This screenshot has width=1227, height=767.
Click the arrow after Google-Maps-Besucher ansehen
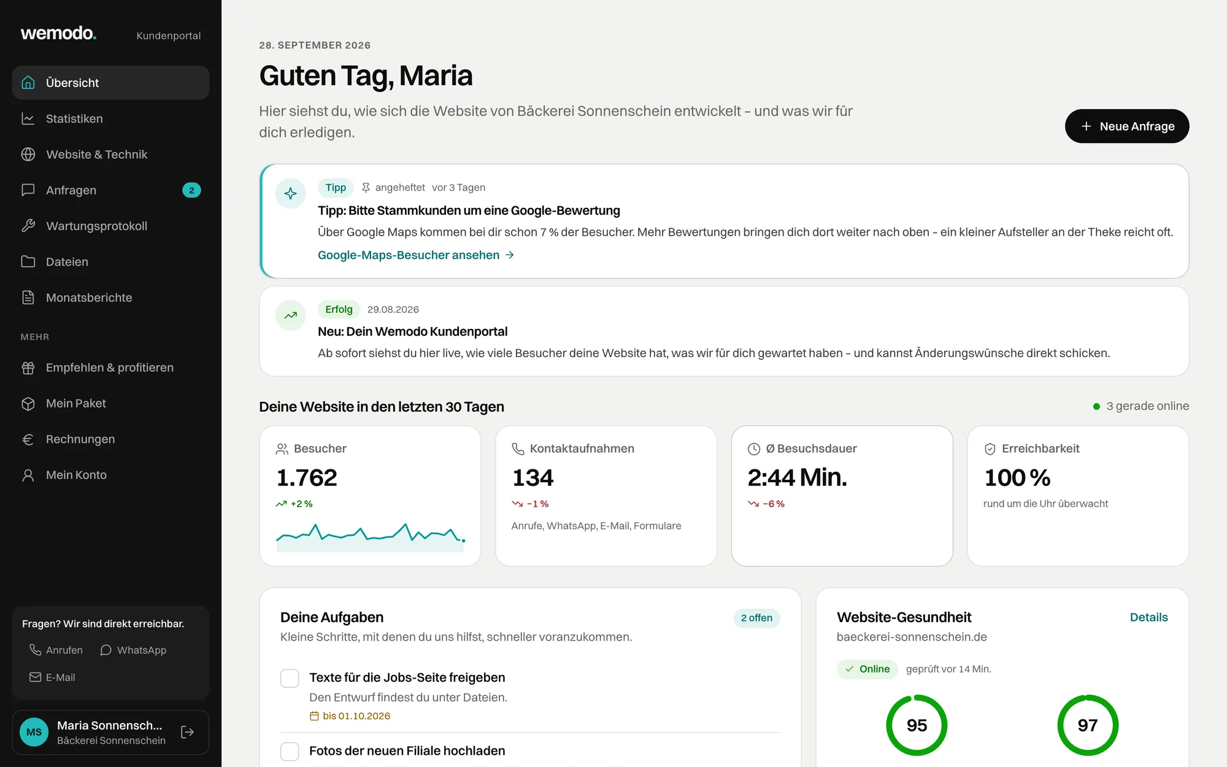click(x=510, y=255)
